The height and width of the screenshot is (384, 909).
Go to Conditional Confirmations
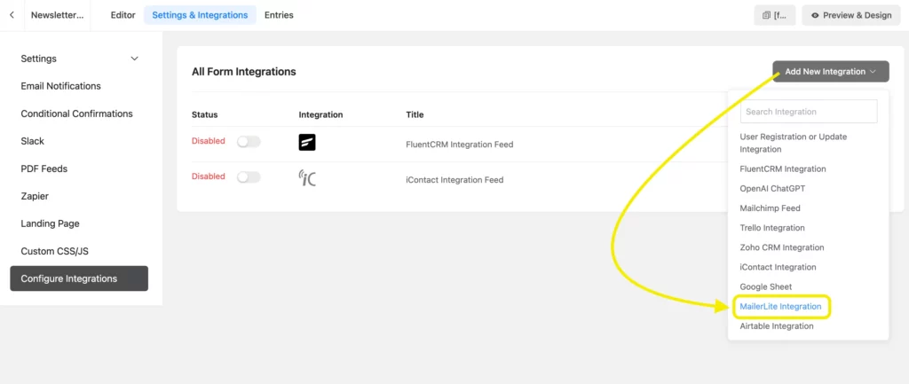[x=76, y=114]
